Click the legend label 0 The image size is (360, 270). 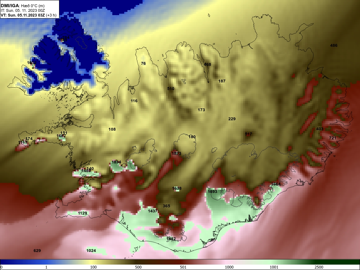click(x=2, y=267)
